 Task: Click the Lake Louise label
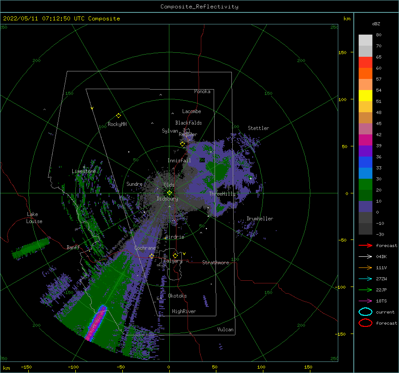pyautogui.click(x=34, y=218)
